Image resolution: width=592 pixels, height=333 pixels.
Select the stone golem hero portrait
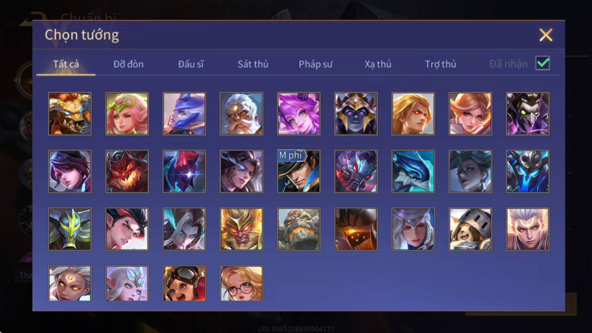tap(299, 229)
